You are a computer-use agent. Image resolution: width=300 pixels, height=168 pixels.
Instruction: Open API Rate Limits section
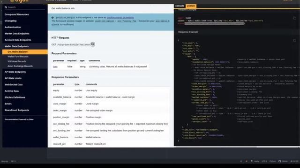click(x=13, y=78)
